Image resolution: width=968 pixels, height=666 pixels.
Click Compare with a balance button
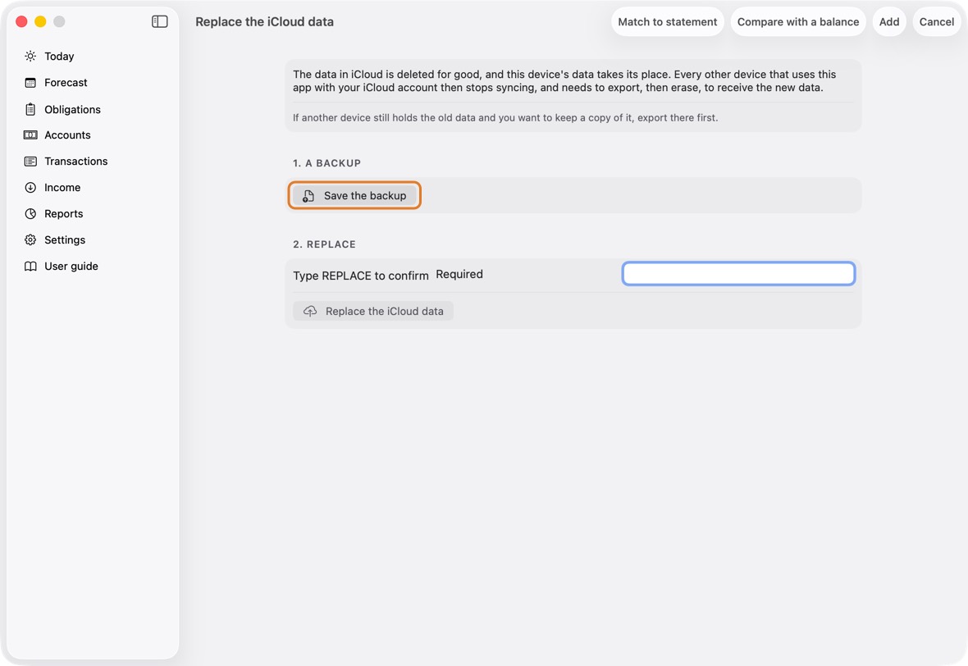[x=797, y=21]
